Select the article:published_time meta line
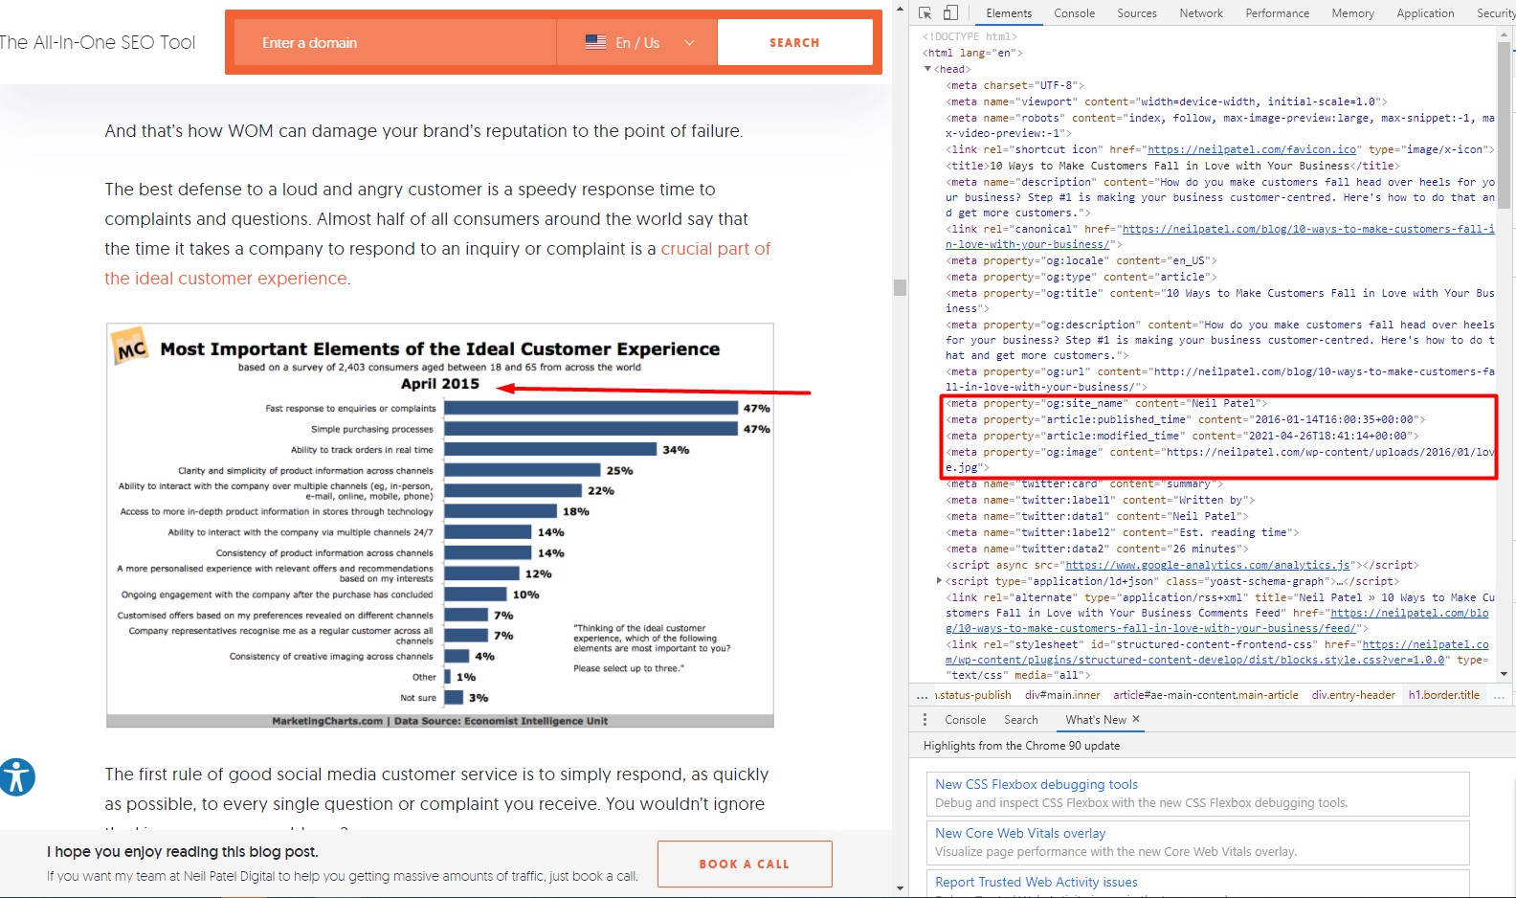Screen dimensions: 1516x898 point(1185,419)
